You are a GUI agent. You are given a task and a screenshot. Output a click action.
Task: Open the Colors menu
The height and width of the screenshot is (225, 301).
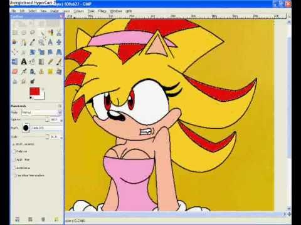pos(79,11)
